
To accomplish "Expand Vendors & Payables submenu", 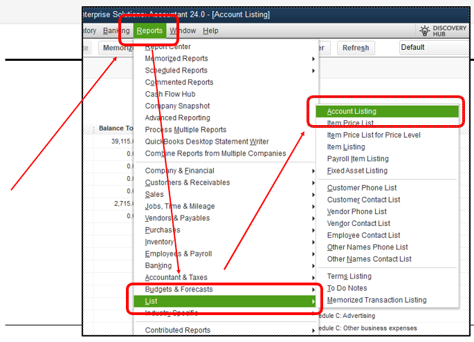I will [x=225, y=218].
